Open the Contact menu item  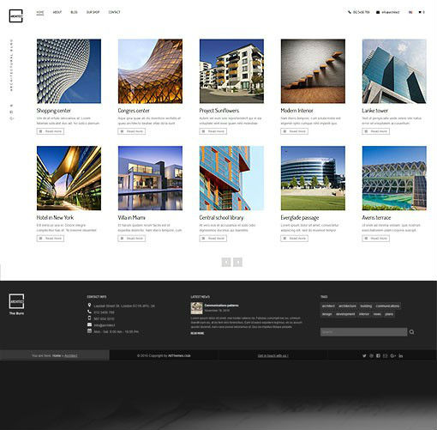(114, 12)
